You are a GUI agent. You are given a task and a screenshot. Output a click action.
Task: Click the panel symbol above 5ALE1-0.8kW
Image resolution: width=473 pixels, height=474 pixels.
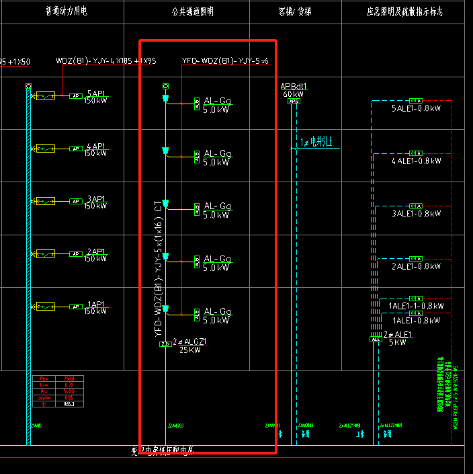point(416,100)
